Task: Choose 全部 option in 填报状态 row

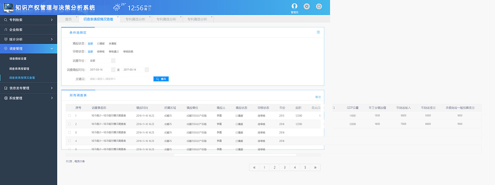Action: click(90, 44)
